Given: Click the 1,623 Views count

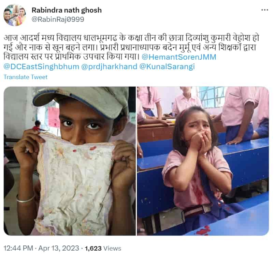Looking at the screenshot, I should (103, 248).
